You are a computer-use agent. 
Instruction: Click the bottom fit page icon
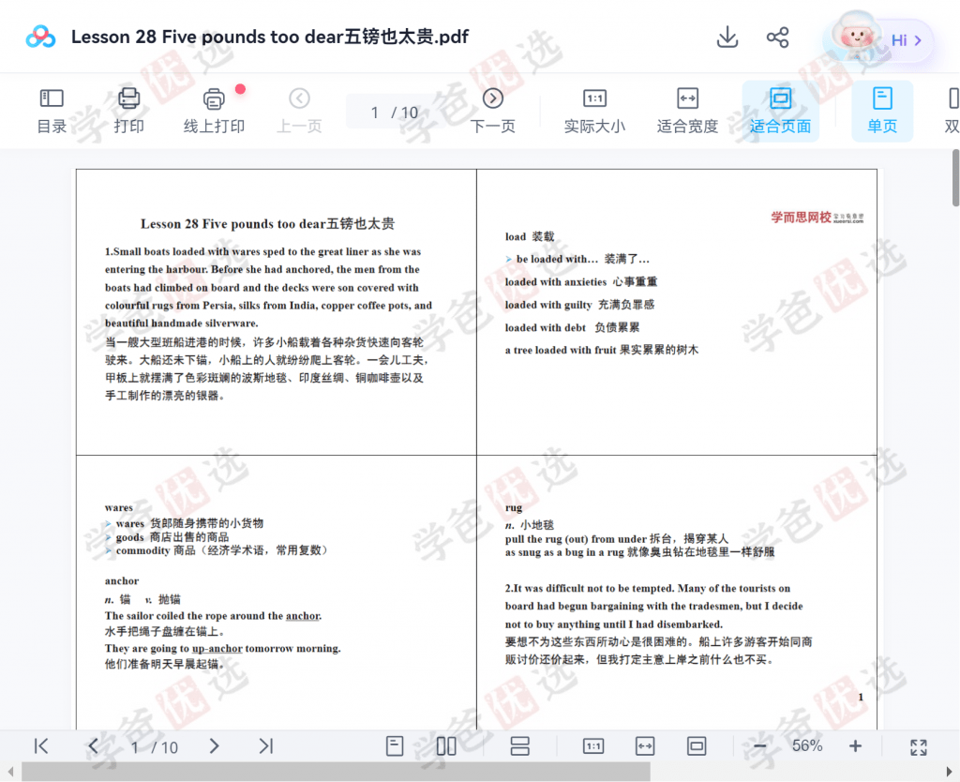[x=697, y=745]
